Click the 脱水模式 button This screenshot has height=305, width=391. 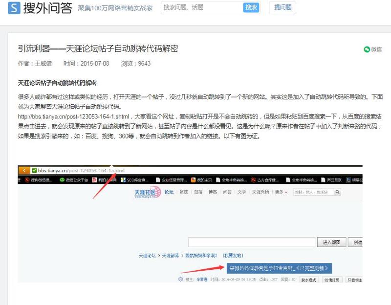coord(308,280)
